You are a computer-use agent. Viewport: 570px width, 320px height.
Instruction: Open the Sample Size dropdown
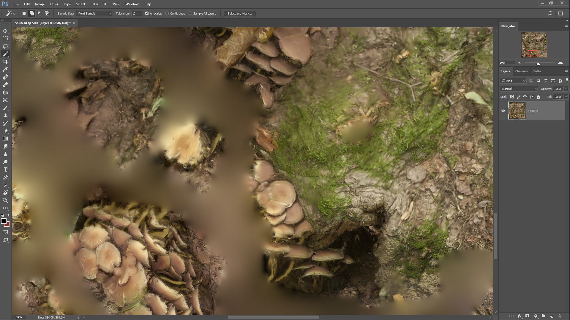pos(94,14)
